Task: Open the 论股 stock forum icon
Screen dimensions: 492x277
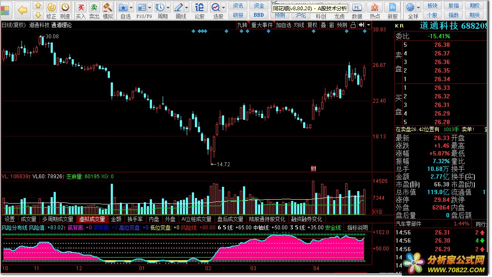Action: click(x=199, y=7)
